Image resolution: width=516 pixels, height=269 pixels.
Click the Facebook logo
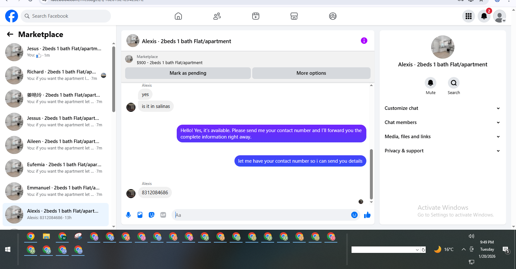pos(12,16)
